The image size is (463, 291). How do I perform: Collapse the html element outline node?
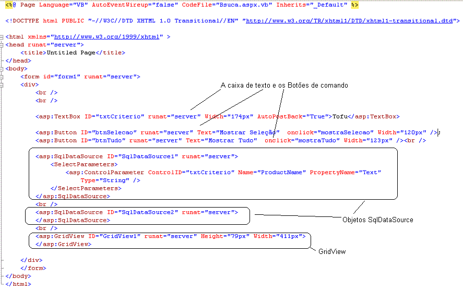point(2,37)
